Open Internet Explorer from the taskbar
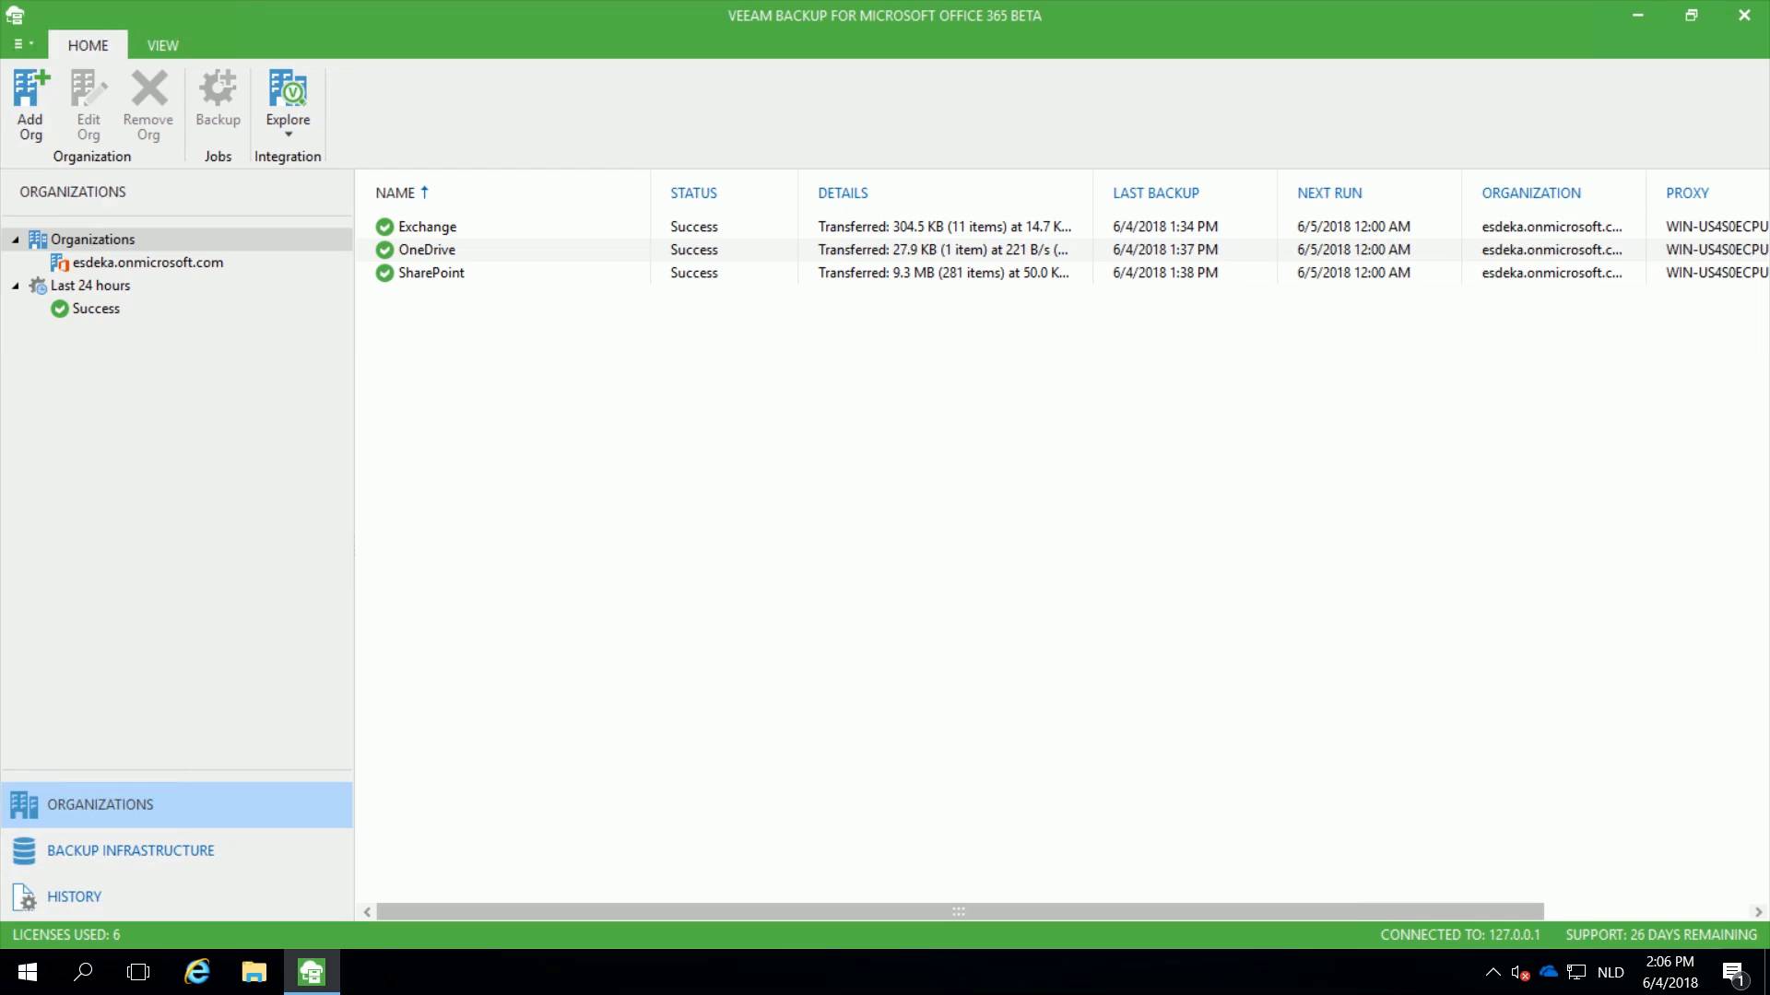Screen dimensions: 1770x995 pyautogui.click(x=197, y=972)
